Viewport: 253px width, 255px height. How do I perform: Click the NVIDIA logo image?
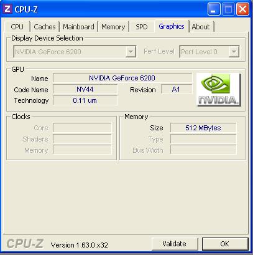click(219, 90)
